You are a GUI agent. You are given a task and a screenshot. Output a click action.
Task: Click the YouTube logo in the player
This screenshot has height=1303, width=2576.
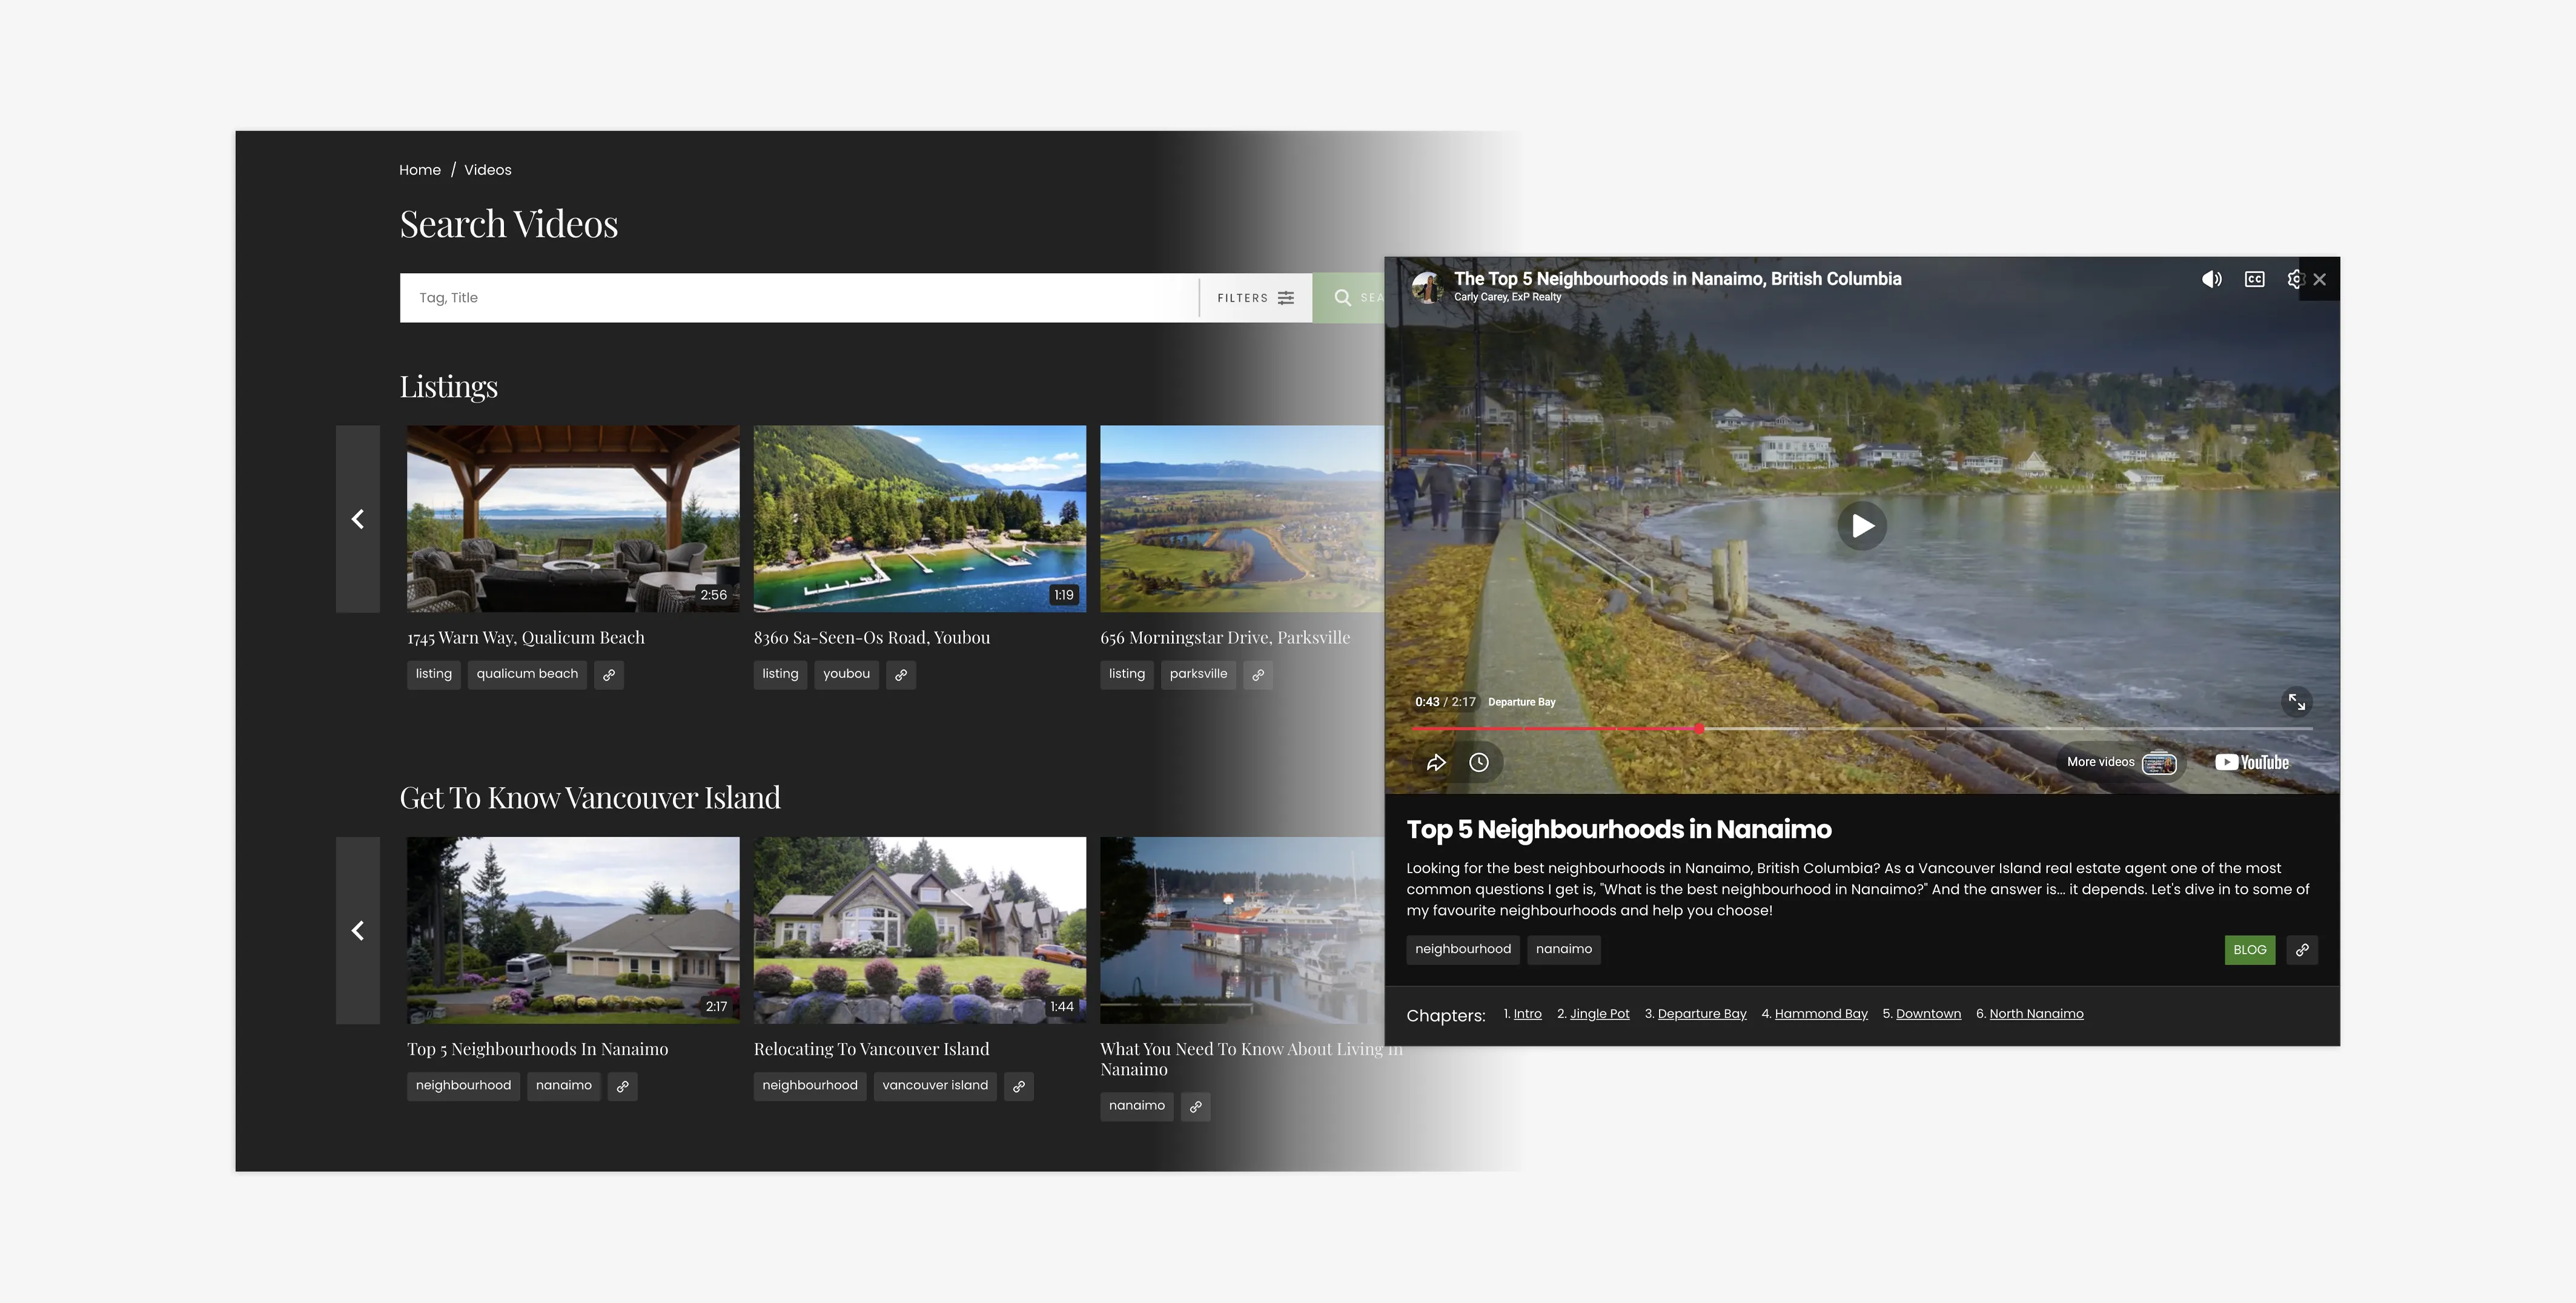click(x=2251, y=762)
